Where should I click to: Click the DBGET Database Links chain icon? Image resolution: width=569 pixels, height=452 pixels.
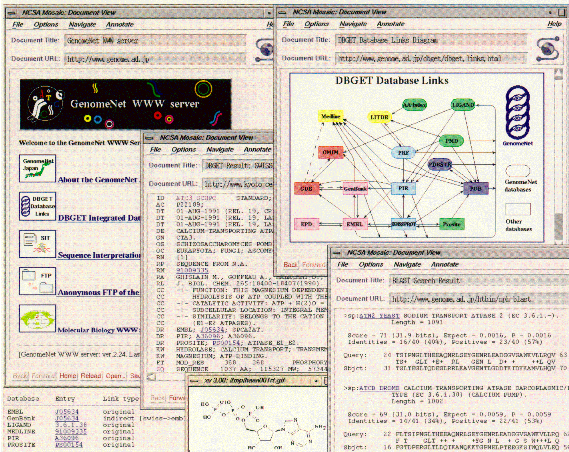37,206
